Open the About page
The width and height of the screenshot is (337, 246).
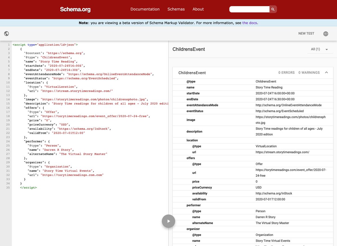click(198, 9)
